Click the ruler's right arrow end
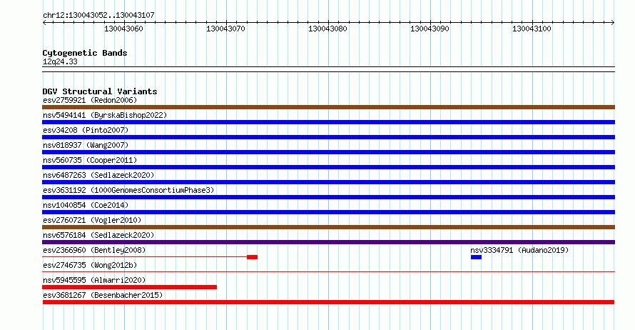This screenshot has height=330, width=635. [x=613, y=23]
